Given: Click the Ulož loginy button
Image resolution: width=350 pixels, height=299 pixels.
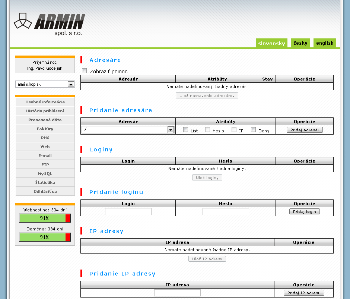Looking at the screenshot, I should click(207, 177).
